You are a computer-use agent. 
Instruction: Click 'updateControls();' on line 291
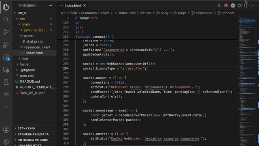pyautogui.click(x=99, y=54)
